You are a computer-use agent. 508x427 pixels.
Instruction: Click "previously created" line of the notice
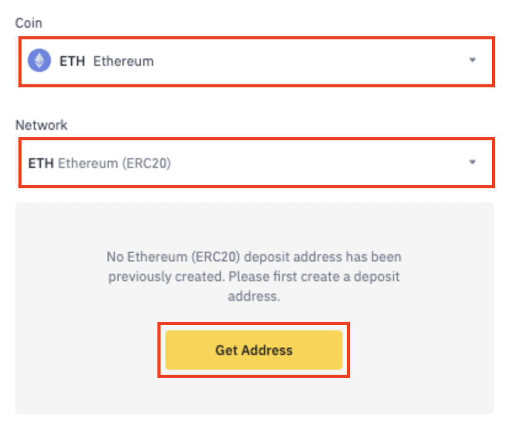[166, 276]
